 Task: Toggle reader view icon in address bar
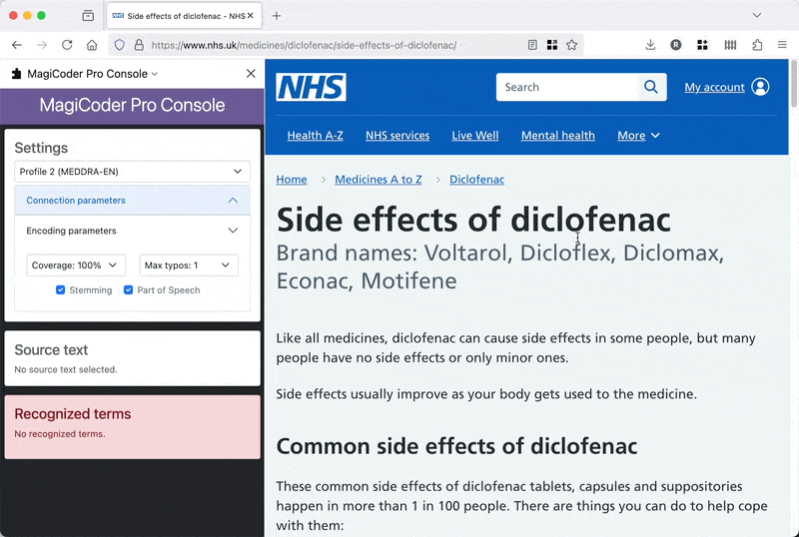point(532,45)
